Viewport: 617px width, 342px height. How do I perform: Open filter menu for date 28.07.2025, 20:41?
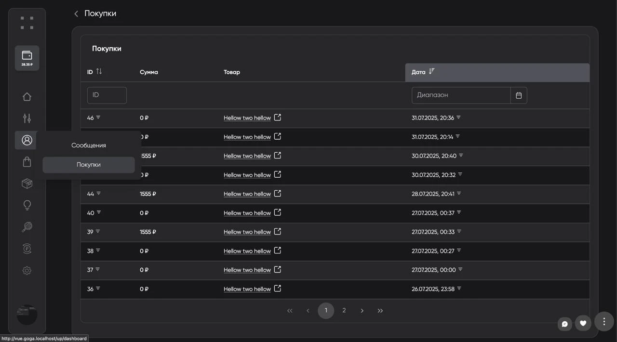pos(459,194)
